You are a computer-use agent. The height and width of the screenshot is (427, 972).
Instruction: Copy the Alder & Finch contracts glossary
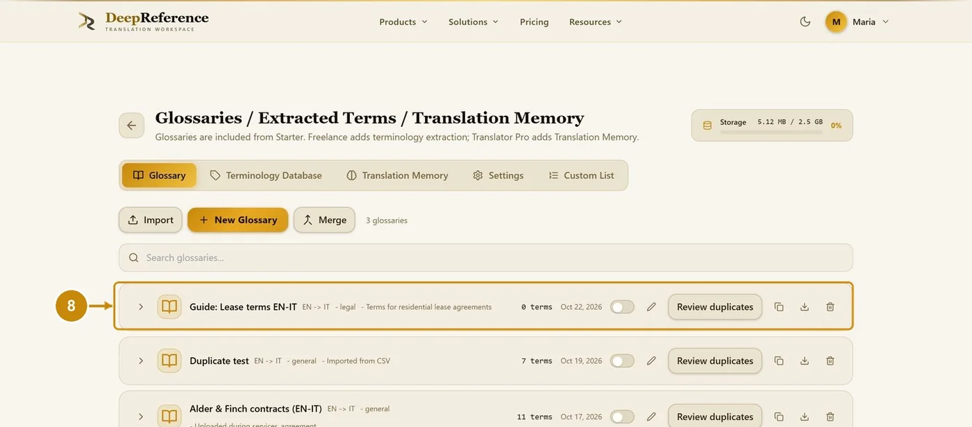tap(779, 417)
